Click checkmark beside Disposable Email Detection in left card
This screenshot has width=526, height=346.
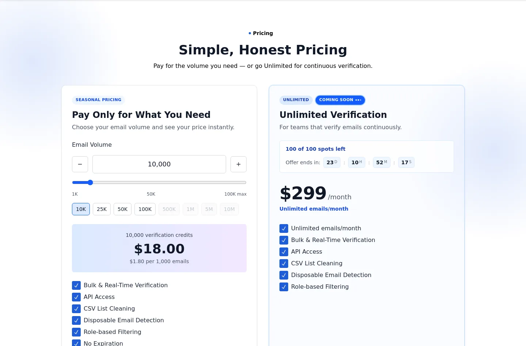tap(76, 320)
